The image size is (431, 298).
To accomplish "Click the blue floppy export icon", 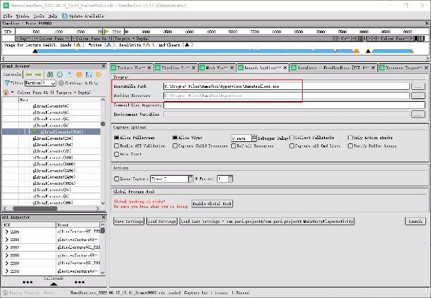I will tap(89, 74).
